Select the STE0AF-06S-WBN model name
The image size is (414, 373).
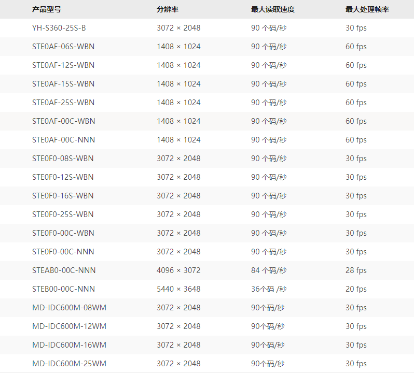pos(63,47)
